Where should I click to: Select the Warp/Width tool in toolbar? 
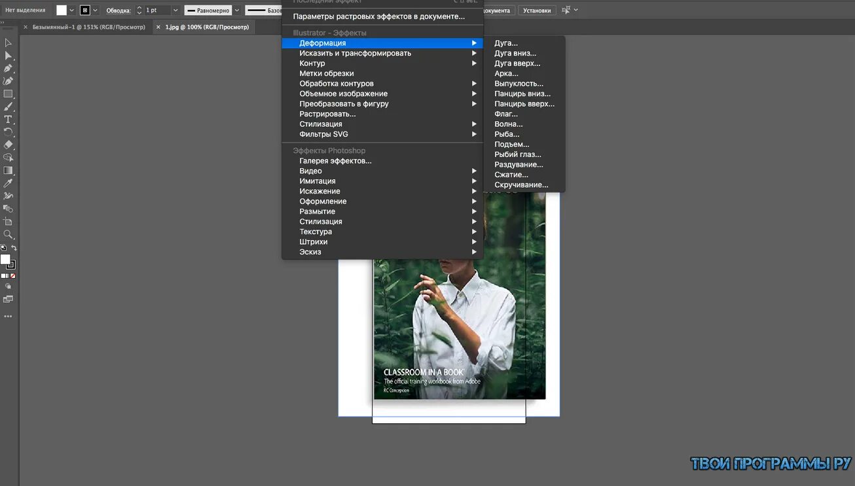pos(8,196)
